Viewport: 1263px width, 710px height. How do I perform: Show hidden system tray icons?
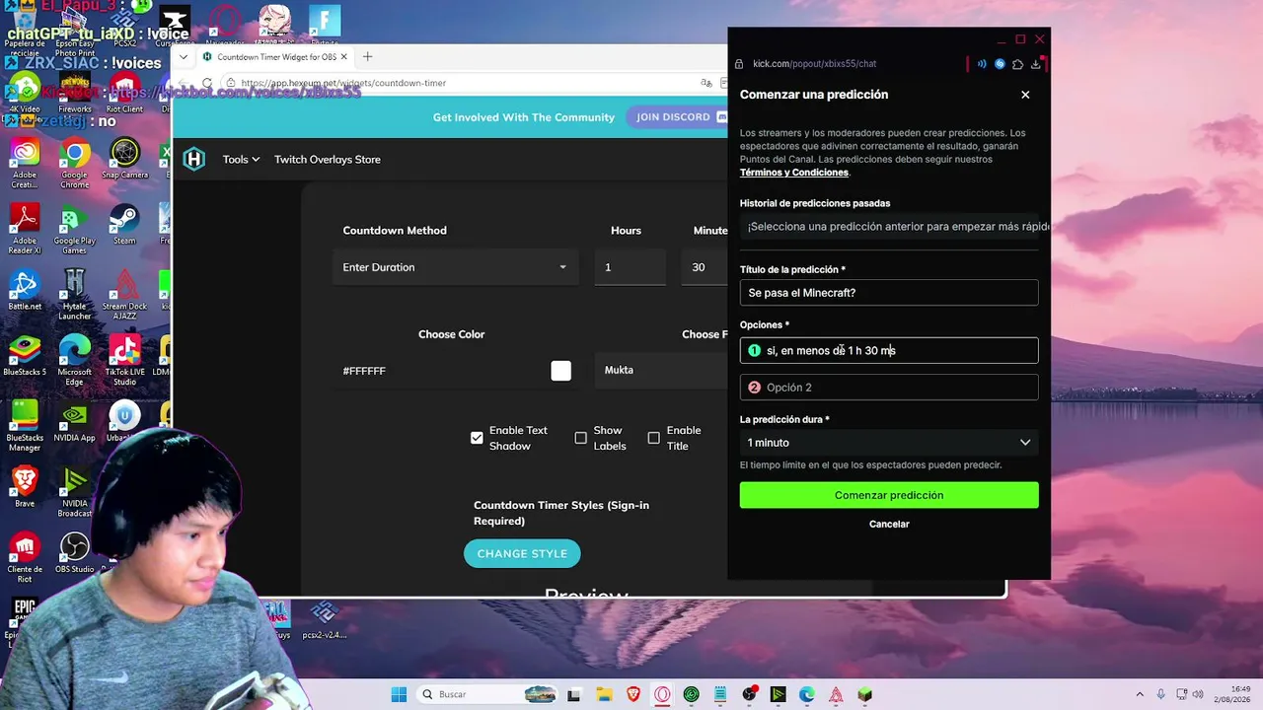1140,694
